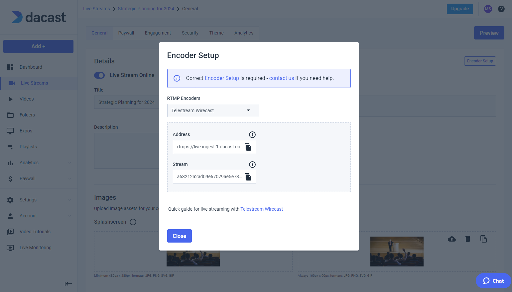Copy the Stream key using the copy icon
Image resolution: width=512 pixels, height=292 pixels.
pos(248,177)
